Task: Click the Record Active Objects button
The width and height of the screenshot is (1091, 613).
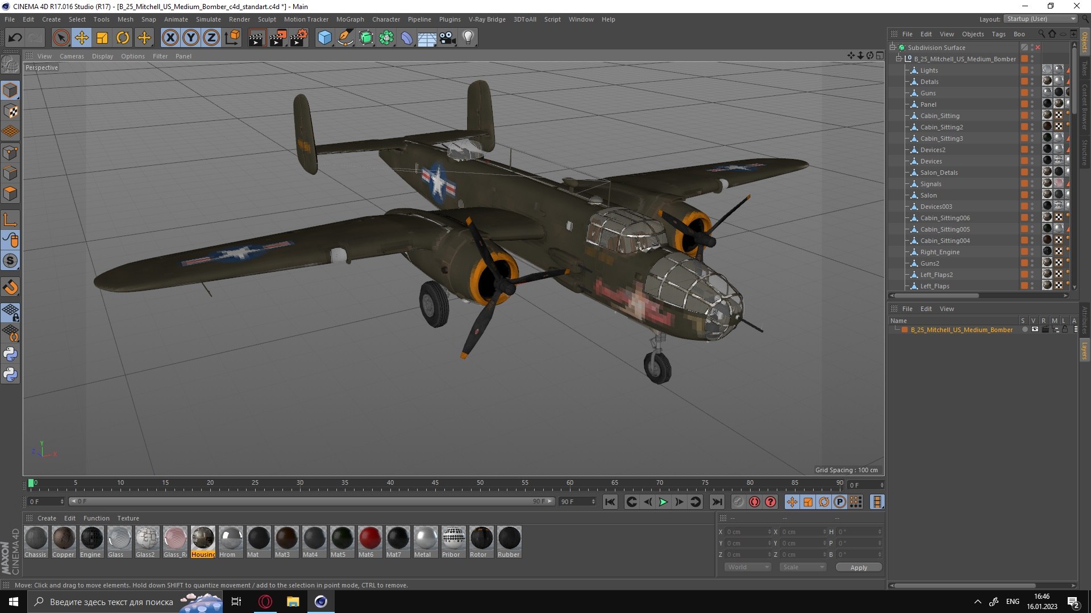Action: (738, 502)
